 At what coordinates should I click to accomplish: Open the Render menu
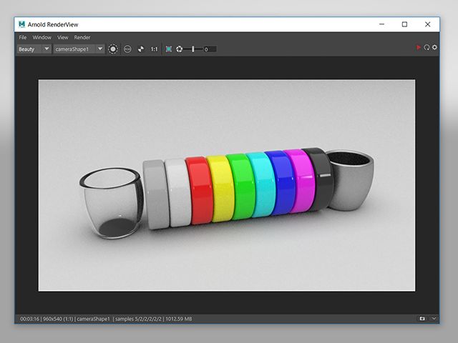coord(82,37)
